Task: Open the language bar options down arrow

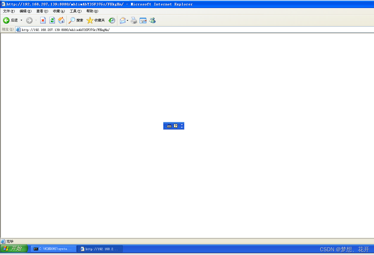Action: coord(182,127)
